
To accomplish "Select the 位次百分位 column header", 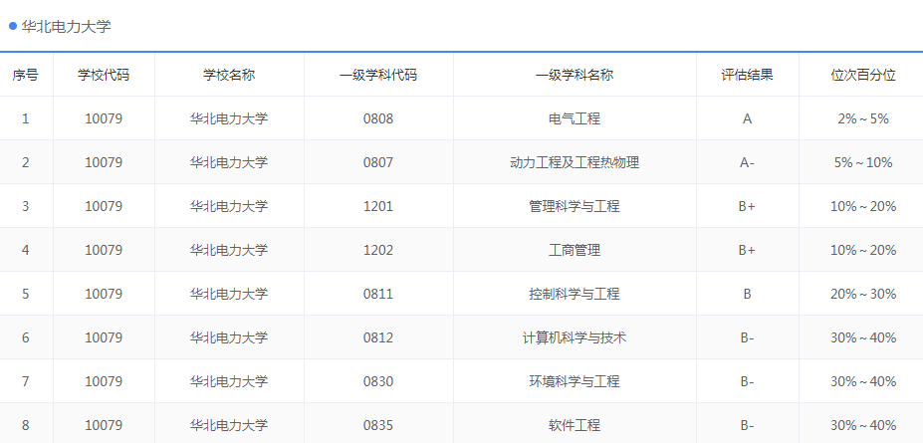I will pyautogui.click(x=863, y=76).
